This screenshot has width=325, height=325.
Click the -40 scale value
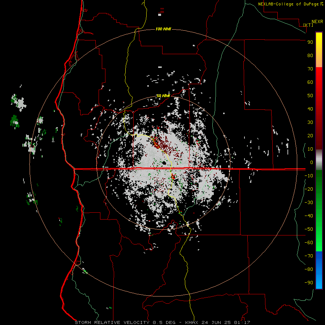point(309,216)
